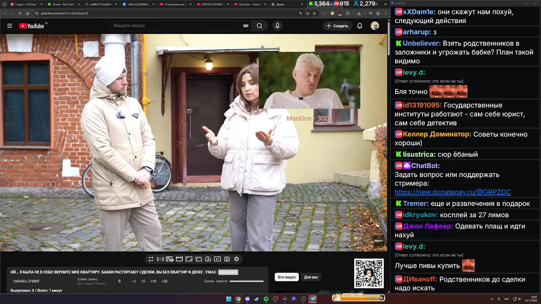Click the username lisustrica in chat
The image size is (541, 304).
(x=419, y=155)
